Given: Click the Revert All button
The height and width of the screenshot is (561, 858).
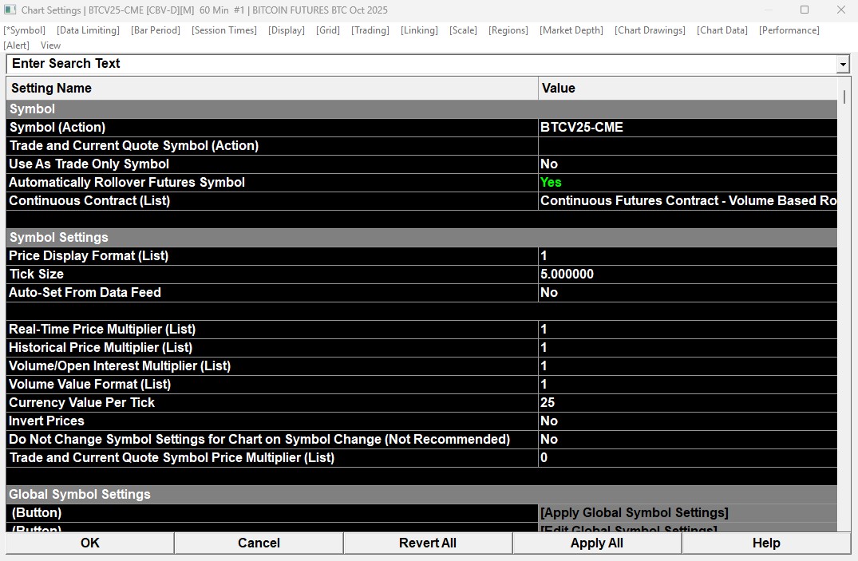Looking at the screenshot, I should click(x=427, y=543).
